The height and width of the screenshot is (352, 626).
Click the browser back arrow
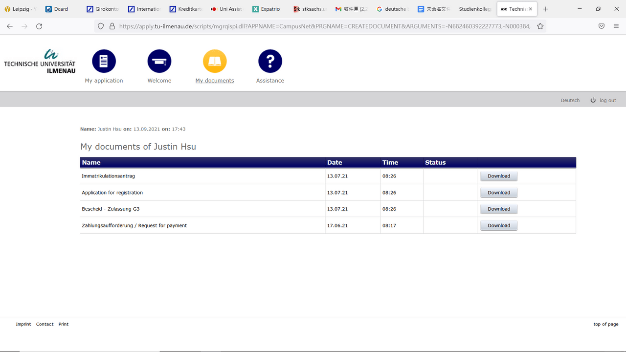tap(10, 26)
